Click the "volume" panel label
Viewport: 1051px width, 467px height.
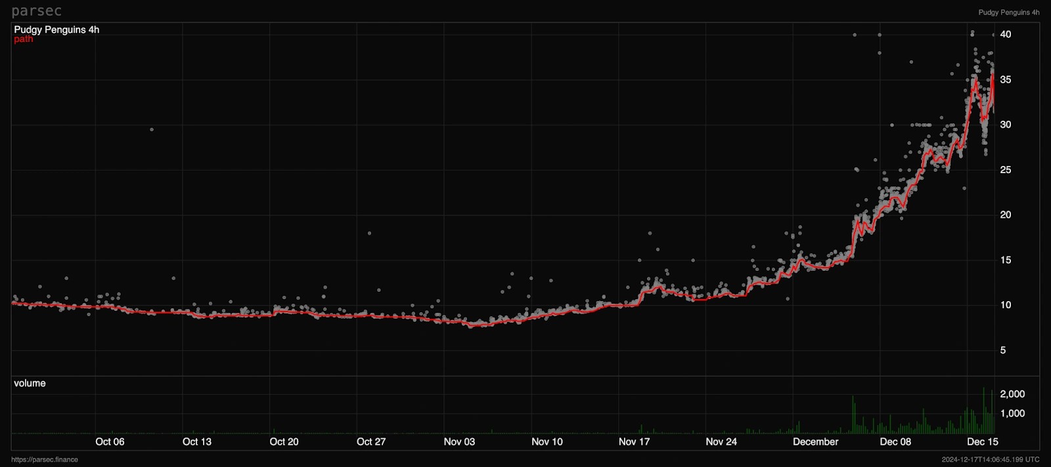[x=30, y=383]
